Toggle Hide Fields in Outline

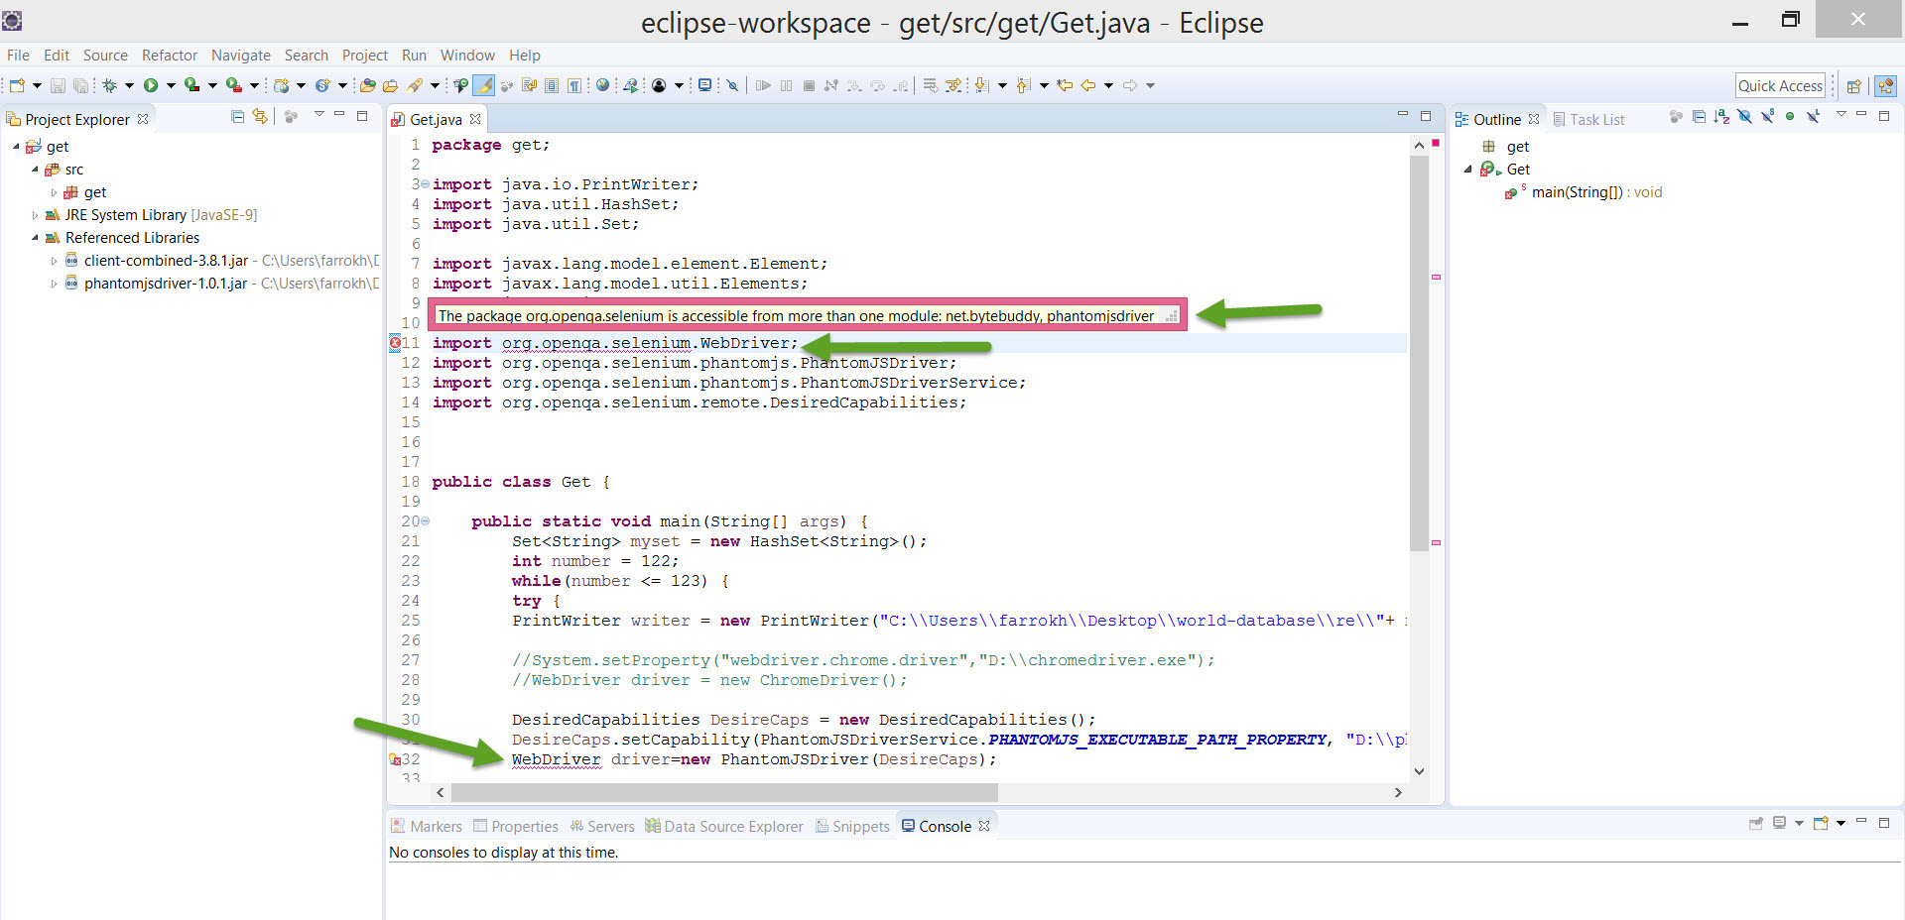pyautogui.click(x=1744, y=117)
